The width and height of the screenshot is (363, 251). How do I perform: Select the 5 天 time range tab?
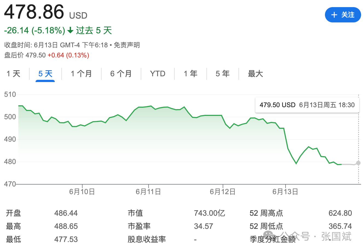[x=45, y=74]
